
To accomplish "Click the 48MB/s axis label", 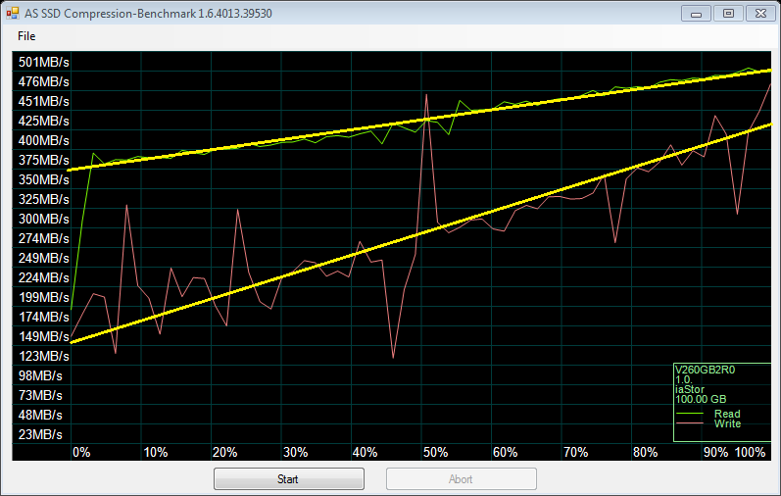I will tap(40, 415).
